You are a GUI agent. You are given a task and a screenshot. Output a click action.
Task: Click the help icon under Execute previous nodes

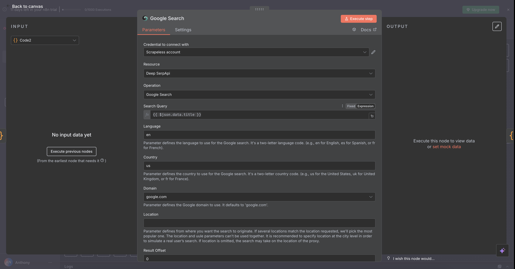tap(102, 161)
